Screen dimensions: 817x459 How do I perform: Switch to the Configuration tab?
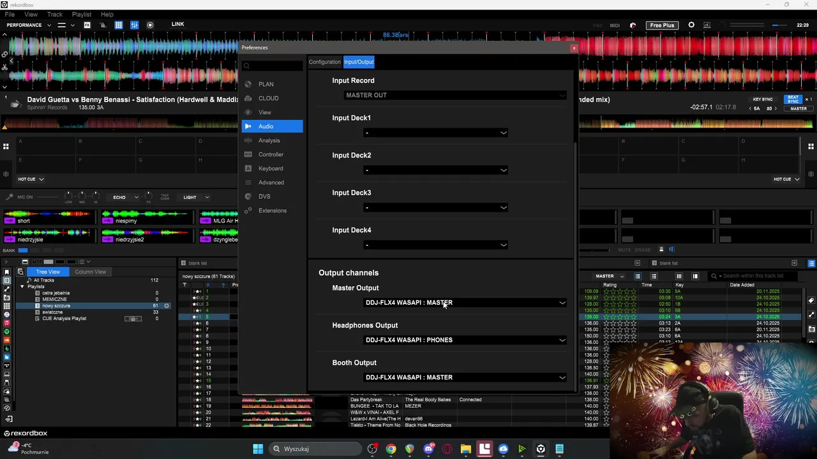click(x=325, y=62)
